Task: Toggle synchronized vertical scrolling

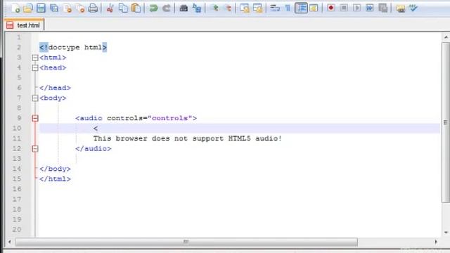Action: (245, 8)
